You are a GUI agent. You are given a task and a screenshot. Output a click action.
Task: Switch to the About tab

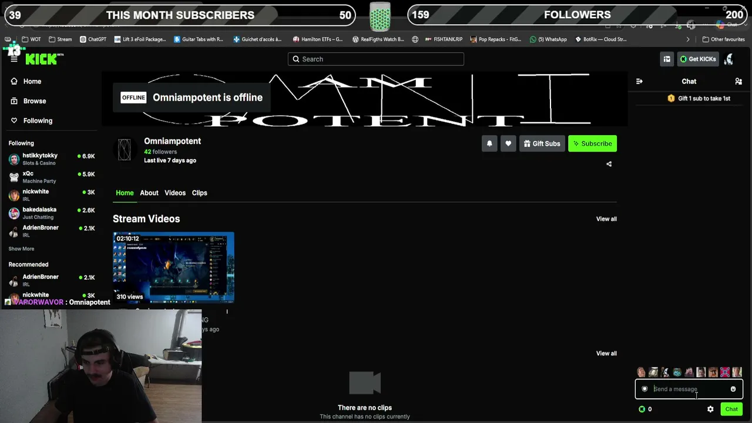click(149, 193)
